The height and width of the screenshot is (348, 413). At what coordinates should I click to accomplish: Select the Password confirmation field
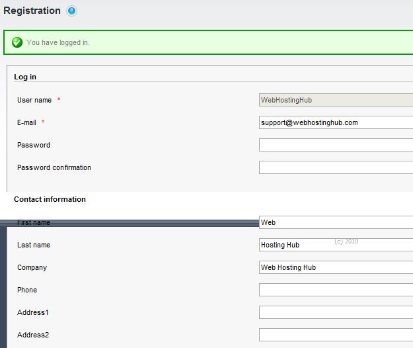[336, 167]
